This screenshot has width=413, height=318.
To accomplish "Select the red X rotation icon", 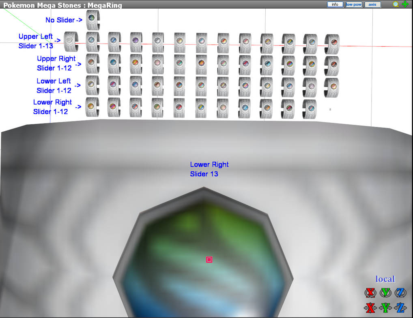I will pos(370,292).
